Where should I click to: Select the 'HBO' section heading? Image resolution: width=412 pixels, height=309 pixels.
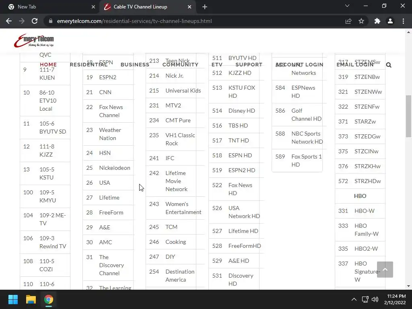click(x=360, y=196)
